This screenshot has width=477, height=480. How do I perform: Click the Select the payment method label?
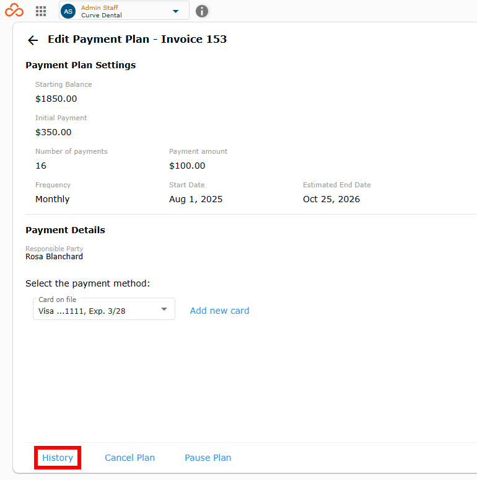pos(88,283)
